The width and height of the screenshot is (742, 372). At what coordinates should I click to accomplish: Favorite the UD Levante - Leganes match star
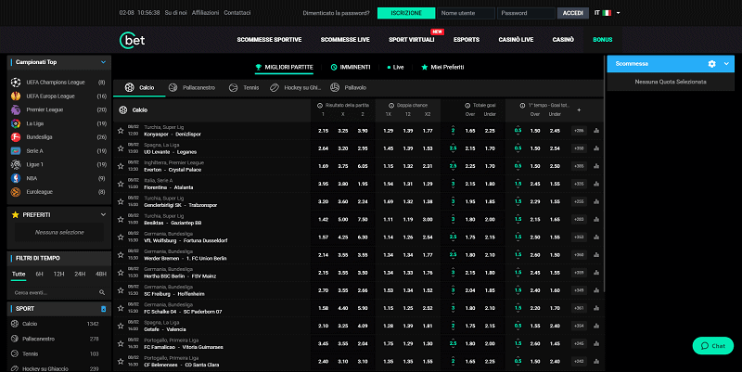pyautogui.click(x=121, y=148)
